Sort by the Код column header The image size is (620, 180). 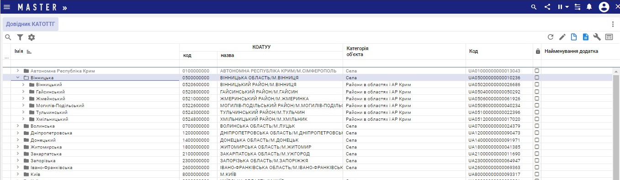(473, 51)
